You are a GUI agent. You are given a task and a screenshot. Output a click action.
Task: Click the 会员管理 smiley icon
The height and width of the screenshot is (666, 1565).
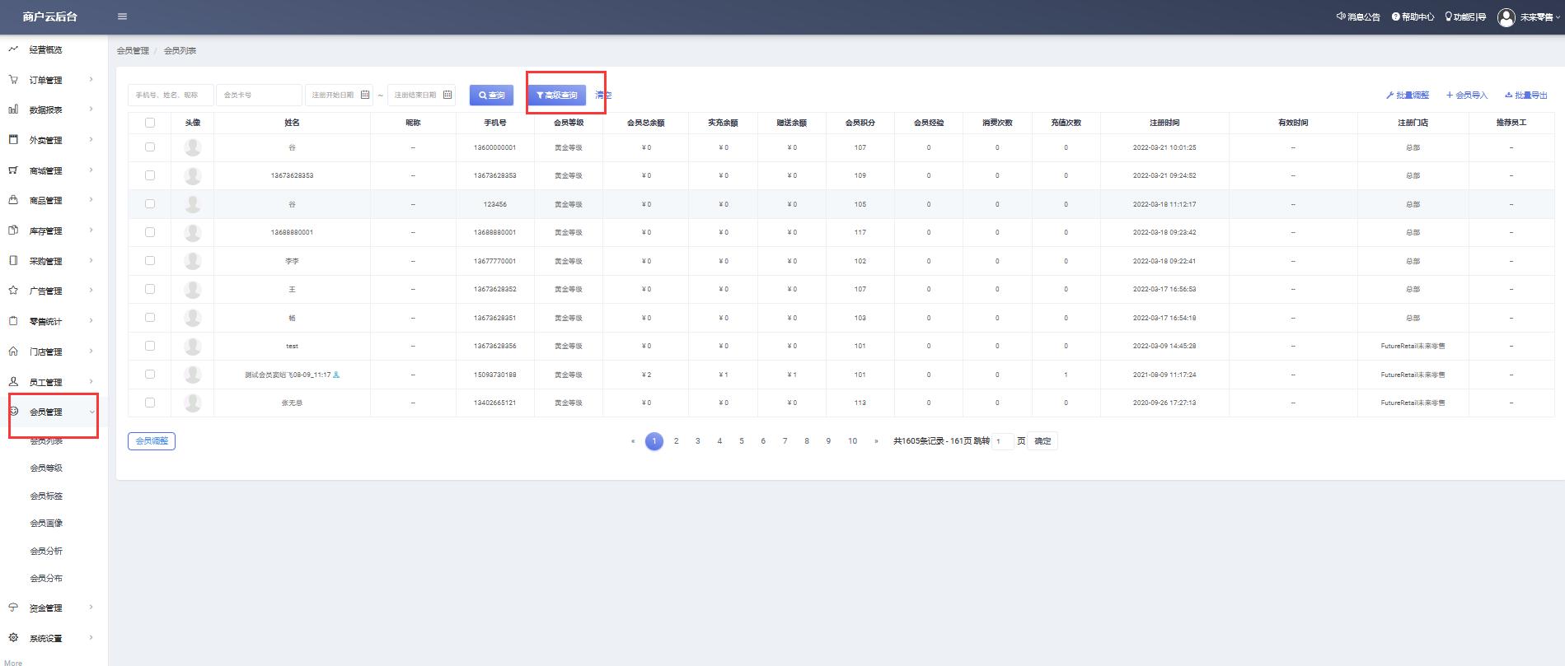[x=14, y=412]
